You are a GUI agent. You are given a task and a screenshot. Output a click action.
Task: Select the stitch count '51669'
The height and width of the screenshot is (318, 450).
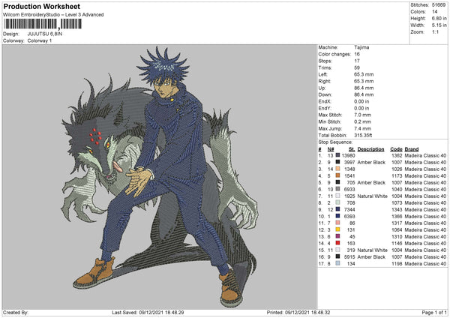(439, 5)
